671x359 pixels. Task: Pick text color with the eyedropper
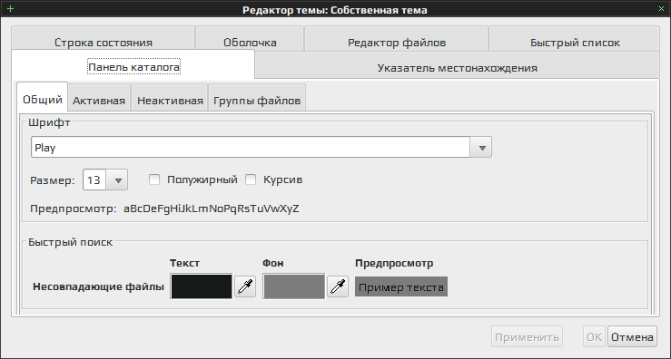pos(245,286)
